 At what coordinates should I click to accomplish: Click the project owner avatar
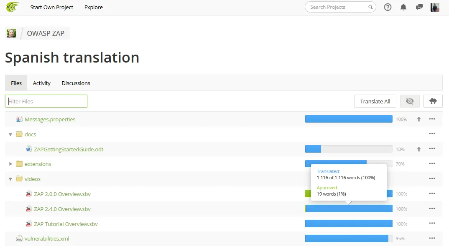11,33
